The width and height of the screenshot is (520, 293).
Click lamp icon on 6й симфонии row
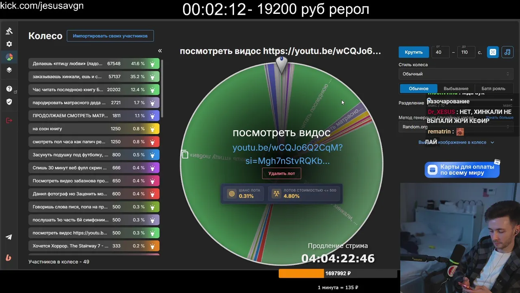(x=152, y=220)
